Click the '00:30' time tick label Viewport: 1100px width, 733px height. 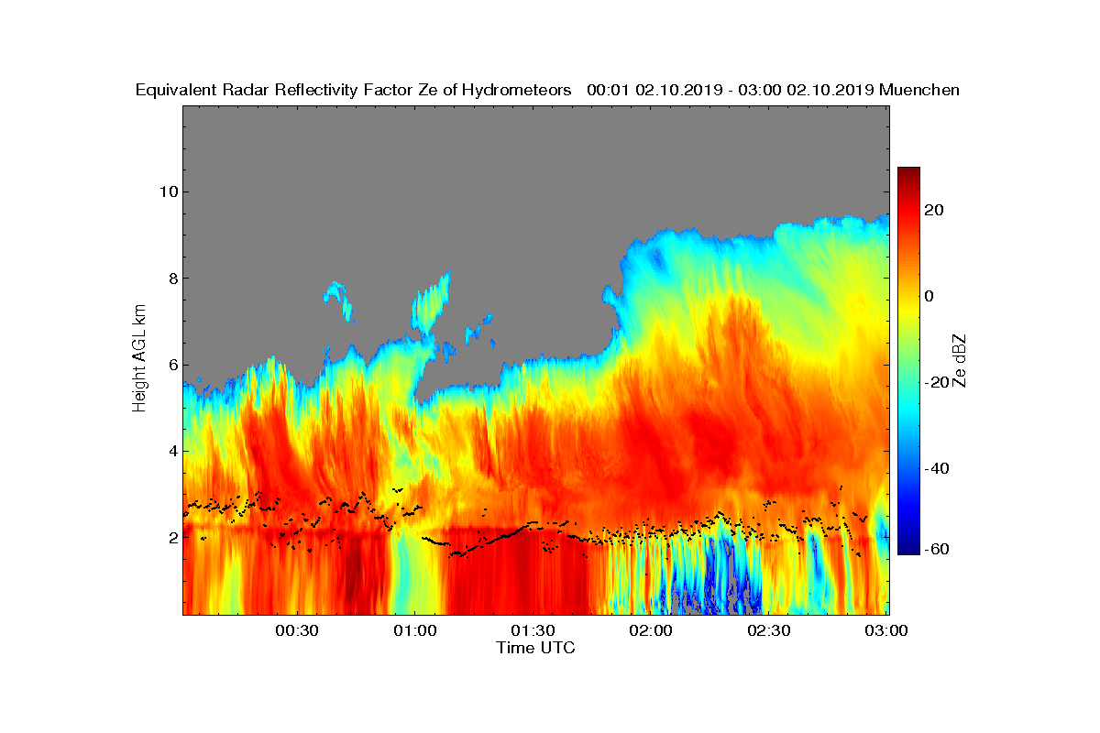click(x=296, y=630)
